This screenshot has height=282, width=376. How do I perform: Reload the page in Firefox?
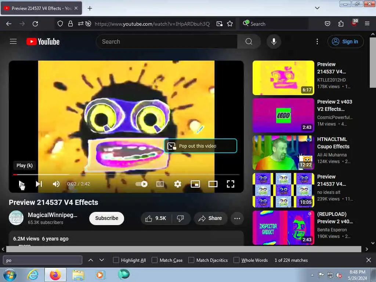click(x=35, y=24)
